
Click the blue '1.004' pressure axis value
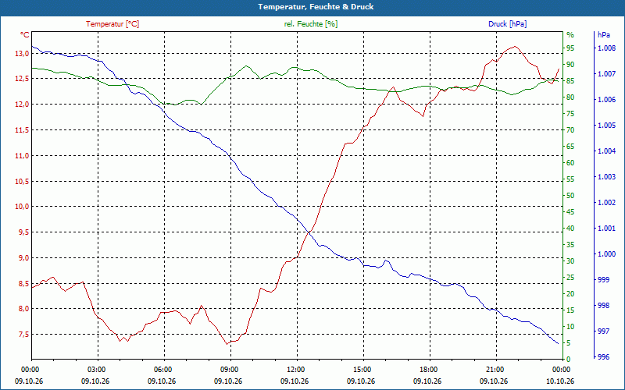tap(607, 151)
